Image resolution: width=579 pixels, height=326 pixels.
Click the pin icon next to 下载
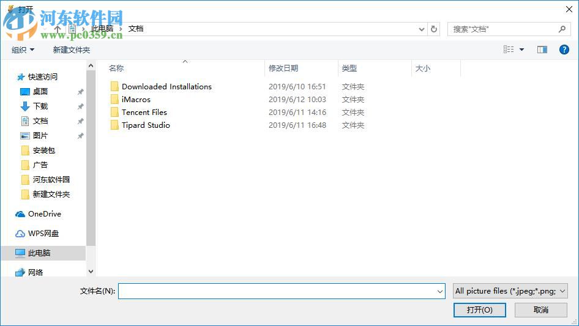coord(80,106)
